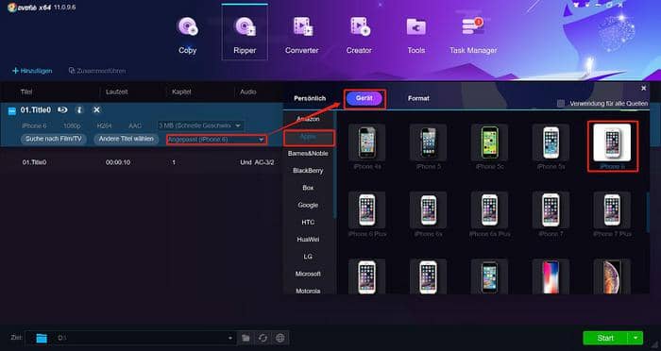Screen dimensions: 661x351
Task: Toggle the 01.Title0 selection checkbox
Action: (12, 110)
